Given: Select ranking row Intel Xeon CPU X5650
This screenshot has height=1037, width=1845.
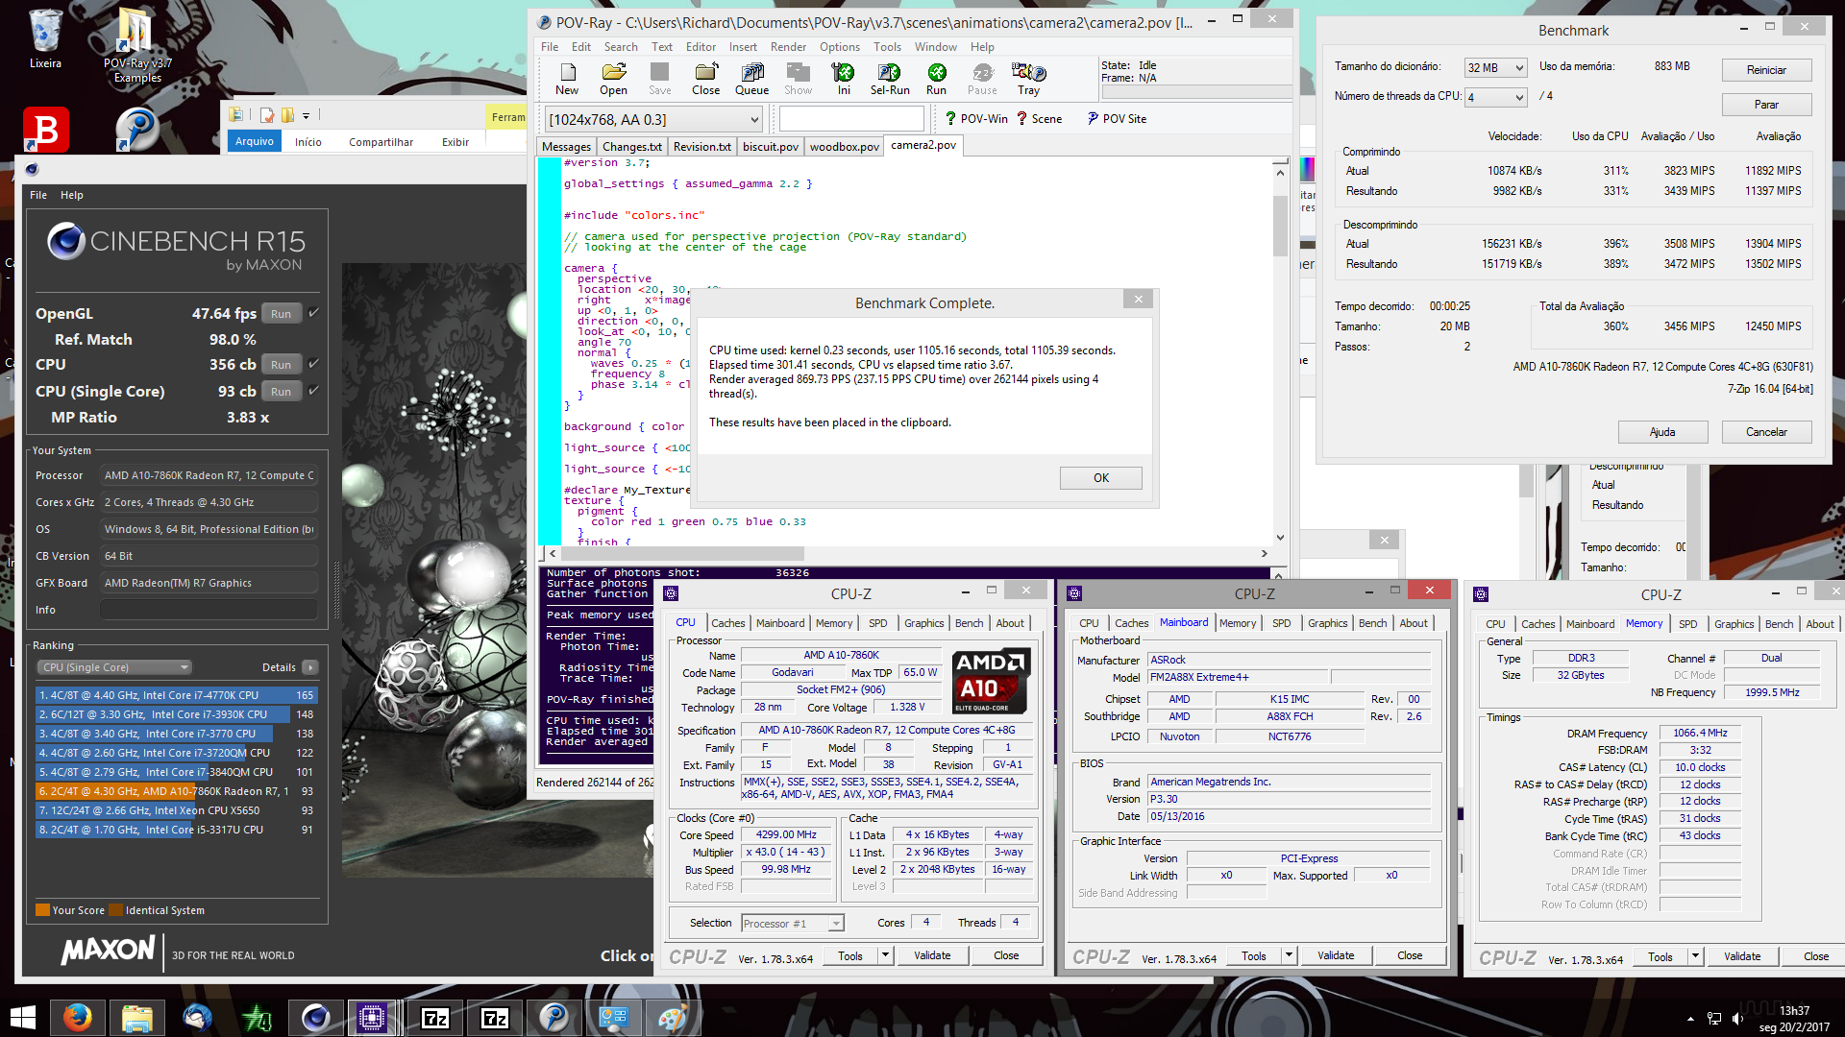Looking at the screenshot, I should pyautogui.click(x=177, y=810).
